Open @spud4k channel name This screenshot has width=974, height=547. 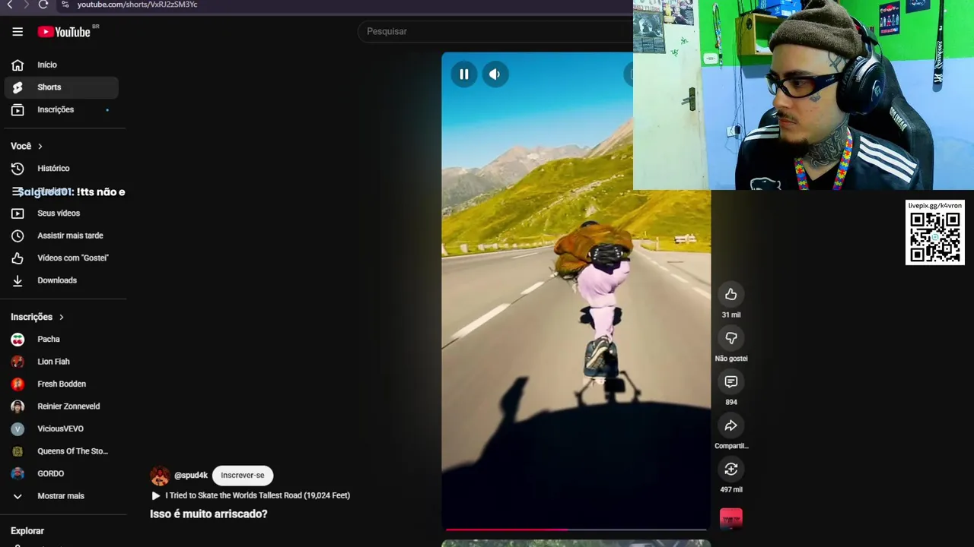tap(191, 476)
